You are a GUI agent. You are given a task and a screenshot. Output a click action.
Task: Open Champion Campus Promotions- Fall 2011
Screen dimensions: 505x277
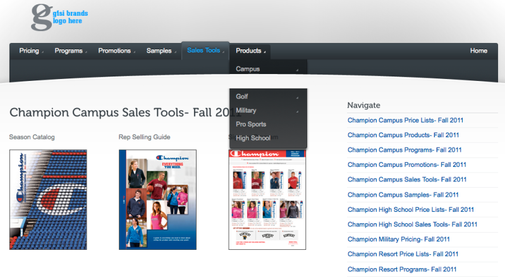click(x=407, y=164)
